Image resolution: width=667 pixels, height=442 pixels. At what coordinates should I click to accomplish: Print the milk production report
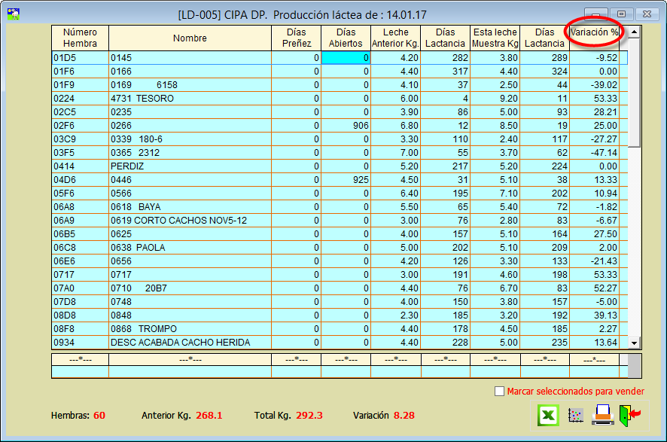click(x=602, y=415)
